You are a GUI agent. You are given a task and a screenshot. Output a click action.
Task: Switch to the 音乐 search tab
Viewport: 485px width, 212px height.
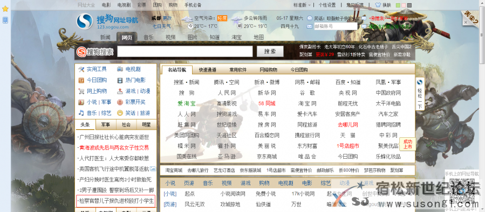(x=148, y=37)
